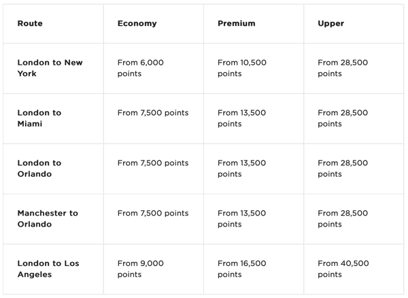Click the From 10,500 points Premium cell
408x298 pixels.
[242, 68]
